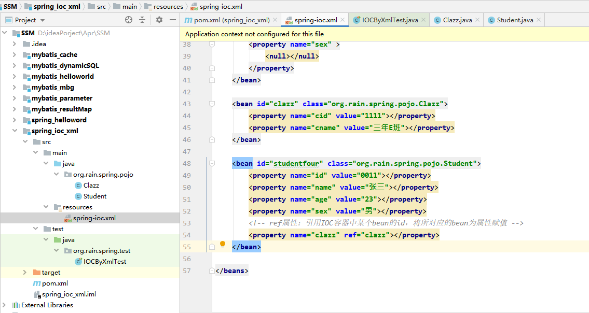Click the fold end marker at line 46
Image resolution: width=589 pixels, height=313 pixels.
pos(212,139)
